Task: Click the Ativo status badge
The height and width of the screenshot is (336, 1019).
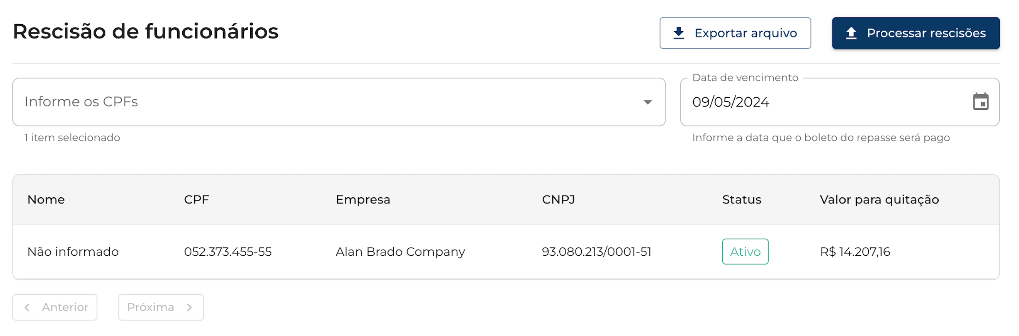Action: point(745,251)
